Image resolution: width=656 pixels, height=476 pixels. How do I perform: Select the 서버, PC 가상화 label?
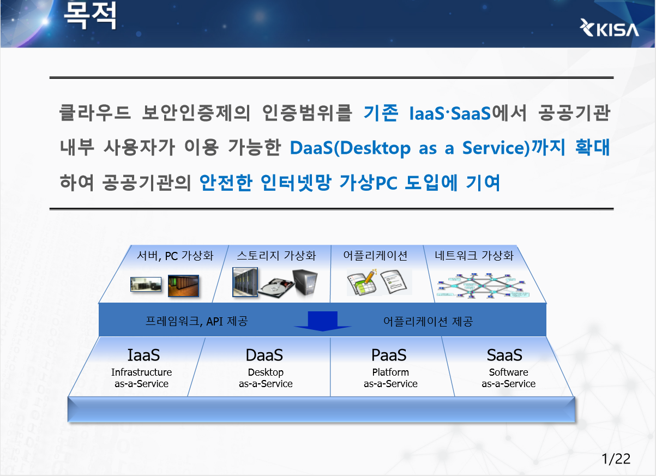175,256
